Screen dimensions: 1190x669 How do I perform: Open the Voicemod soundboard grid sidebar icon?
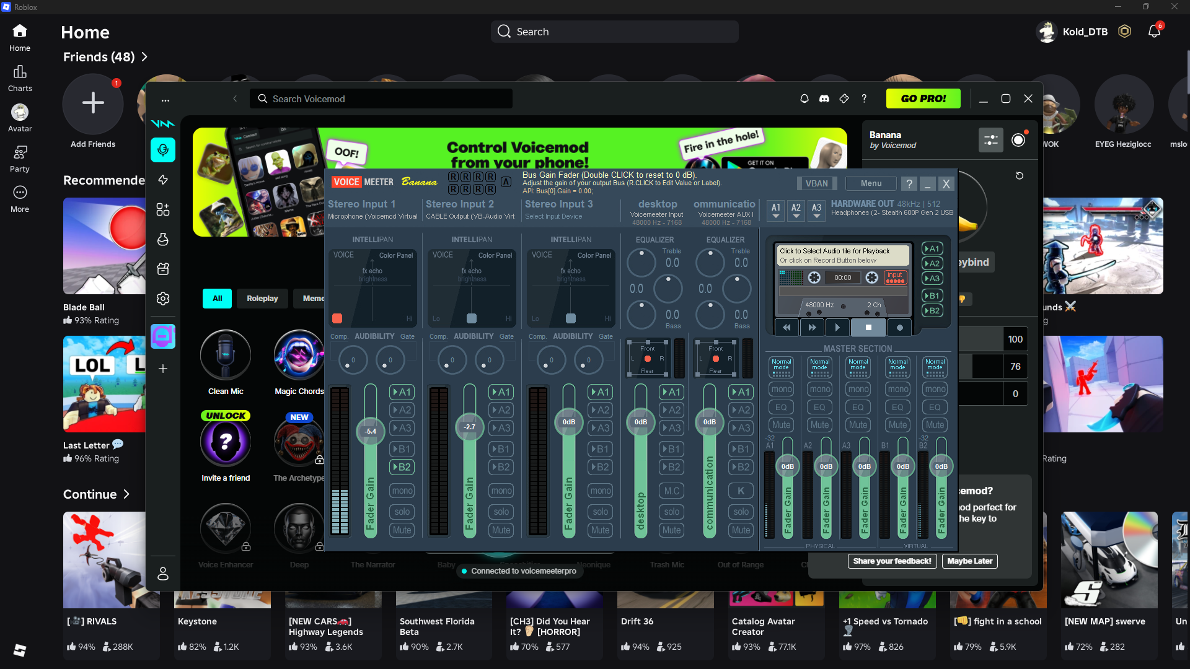(x=163, y=209)
